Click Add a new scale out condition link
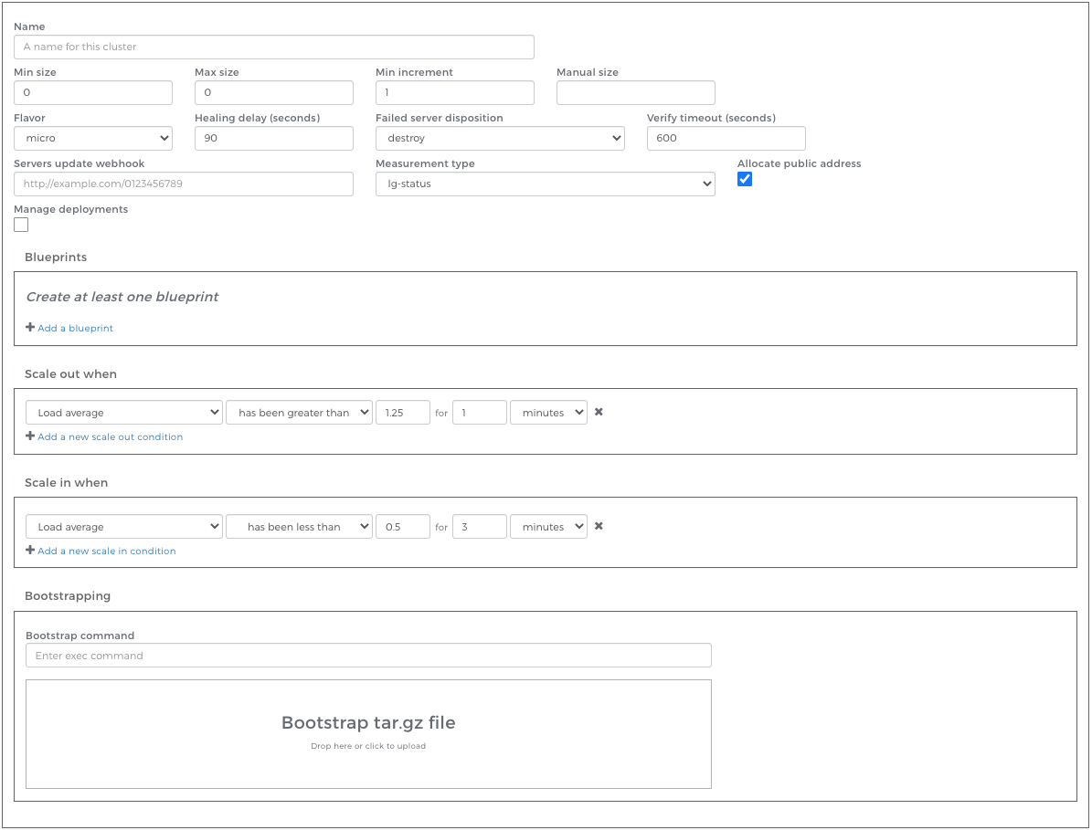The width and height of the screenshot is (1092, 830). [110, 436]
